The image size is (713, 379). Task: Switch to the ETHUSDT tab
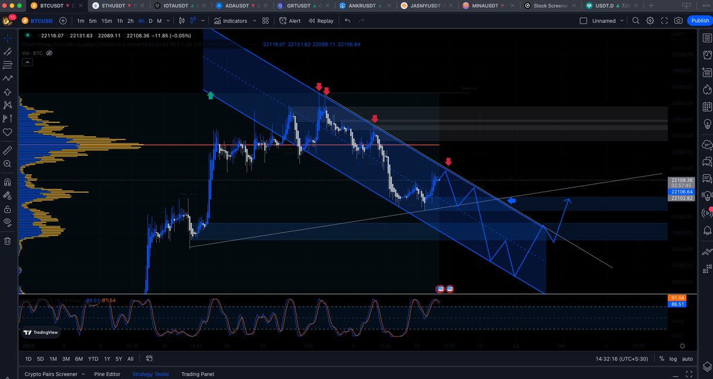tap(113, 6)
